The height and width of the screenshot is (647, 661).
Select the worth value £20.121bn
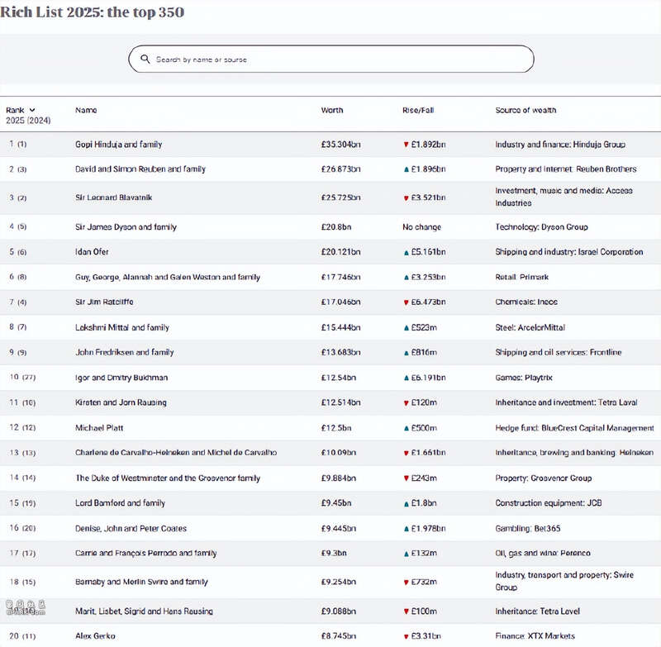[340, 252]
